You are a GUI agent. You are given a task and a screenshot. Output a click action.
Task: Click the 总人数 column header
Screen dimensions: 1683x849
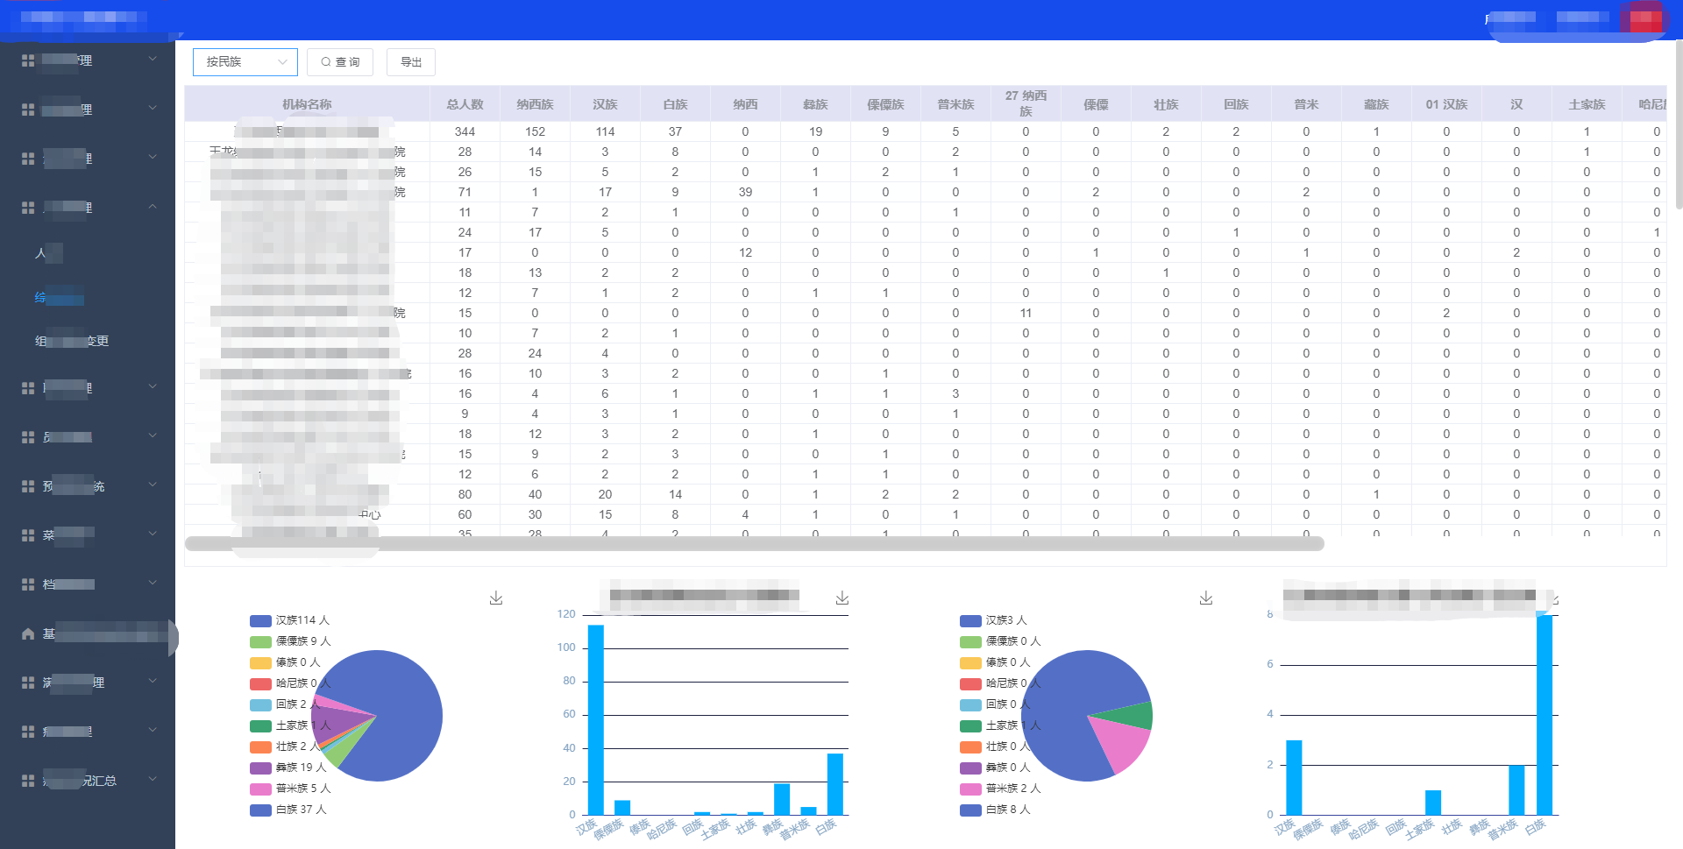coord(465,104)
